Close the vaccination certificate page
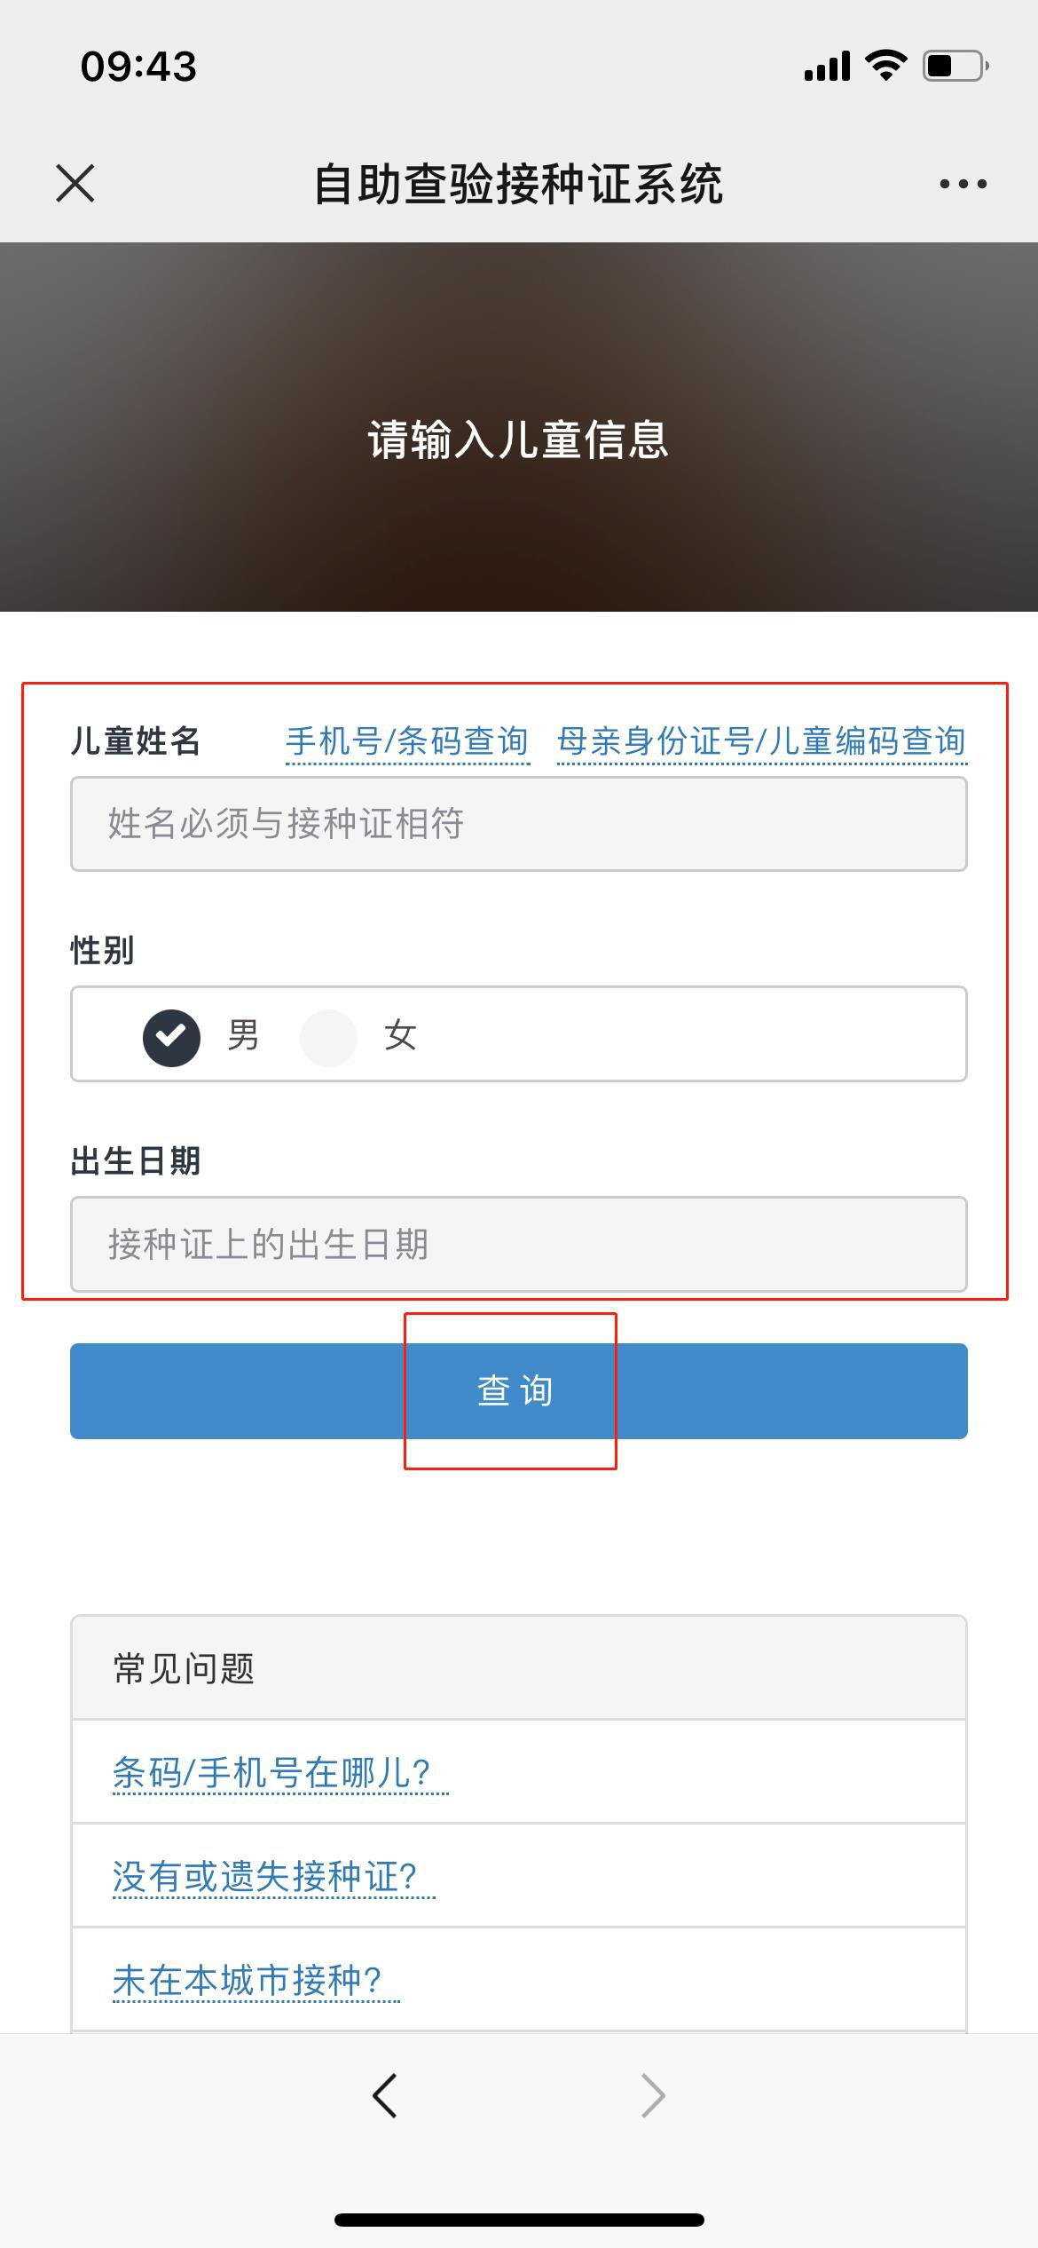This screenshot has width=1038, height=2248. [x=75, y=184]
